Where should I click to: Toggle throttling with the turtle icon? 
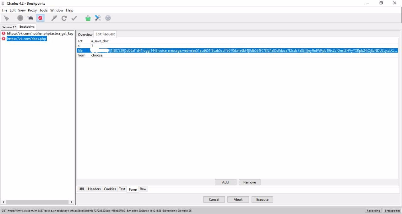pyautogui.click(x=30, y=18)
